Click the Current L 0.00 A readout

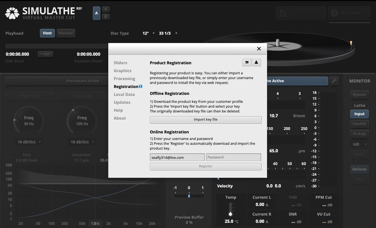262,205
